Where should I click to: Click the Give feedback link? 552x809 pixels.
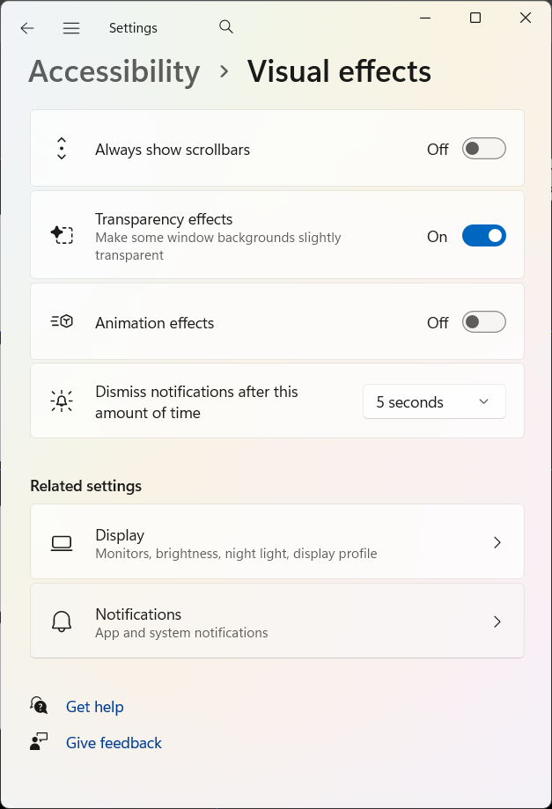coord(114,743)
